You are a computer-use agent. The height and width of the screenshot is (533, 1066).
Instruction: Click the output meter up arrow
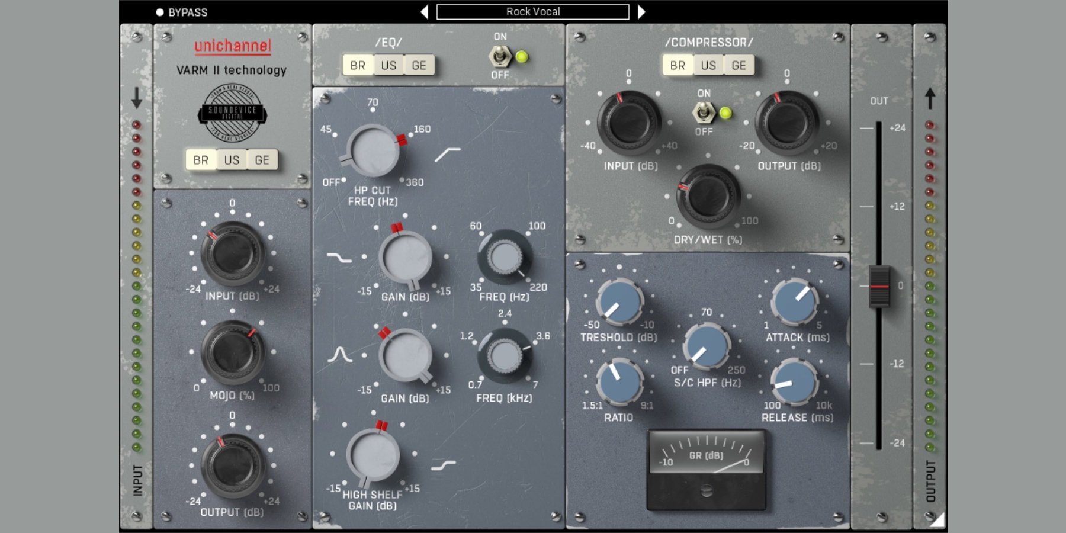(930, 98)
